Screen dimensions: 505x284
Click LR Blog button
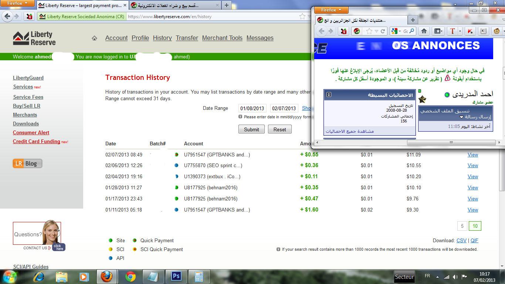27,163
